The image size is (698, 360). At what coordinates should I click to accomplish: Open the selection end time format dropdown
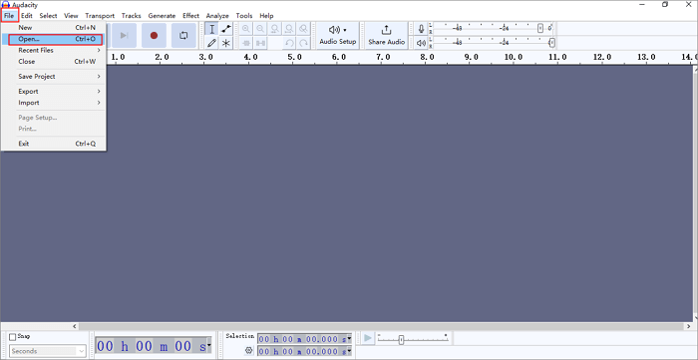click(349, 351)
